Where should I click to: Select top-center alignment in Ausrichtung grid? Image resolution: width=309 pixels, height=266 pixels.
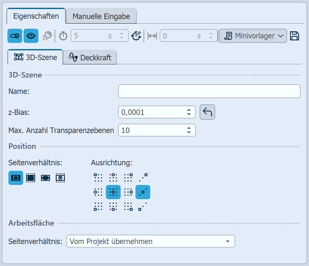pos(113,178)
